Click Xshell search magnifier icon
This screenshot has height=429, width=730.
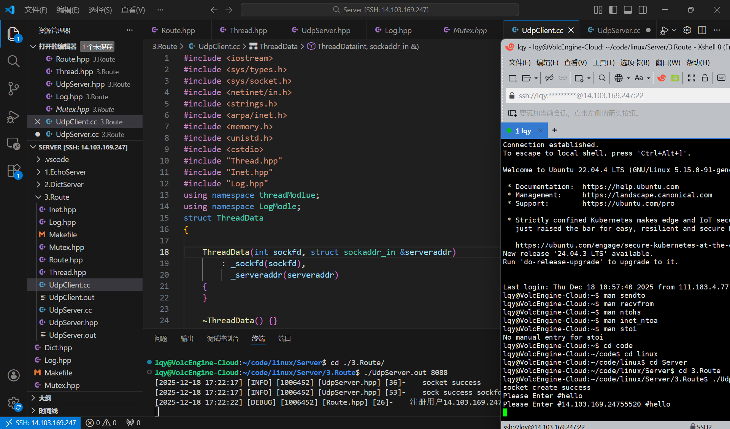(x=602, y=78)
